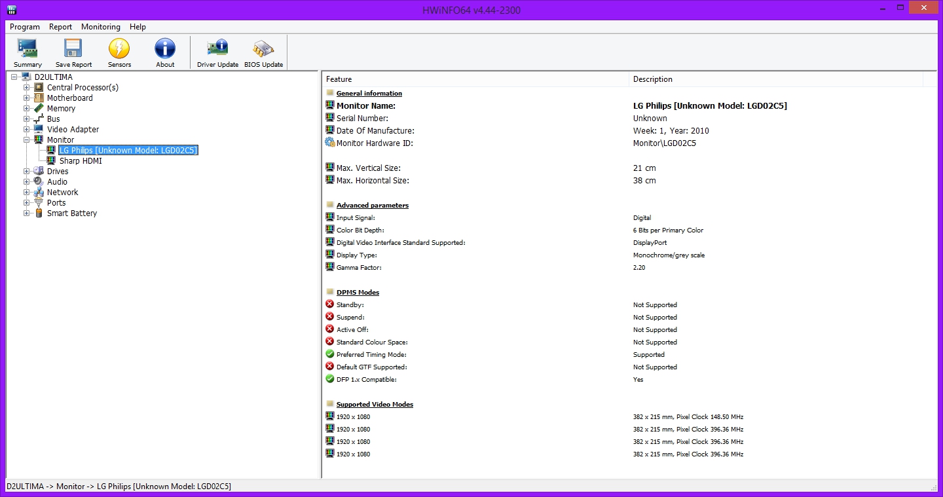Click the Monitor Hardware ID gear icon
The image size is (943, 497).
pos(330,143)
